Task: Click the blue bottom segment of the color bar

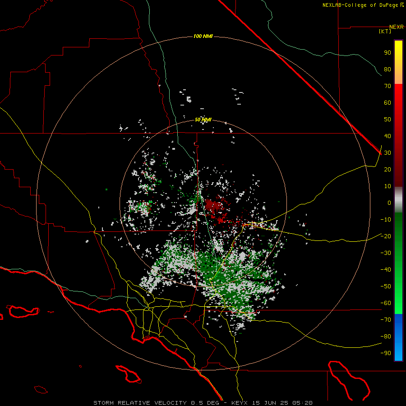Action: point(398,337)
